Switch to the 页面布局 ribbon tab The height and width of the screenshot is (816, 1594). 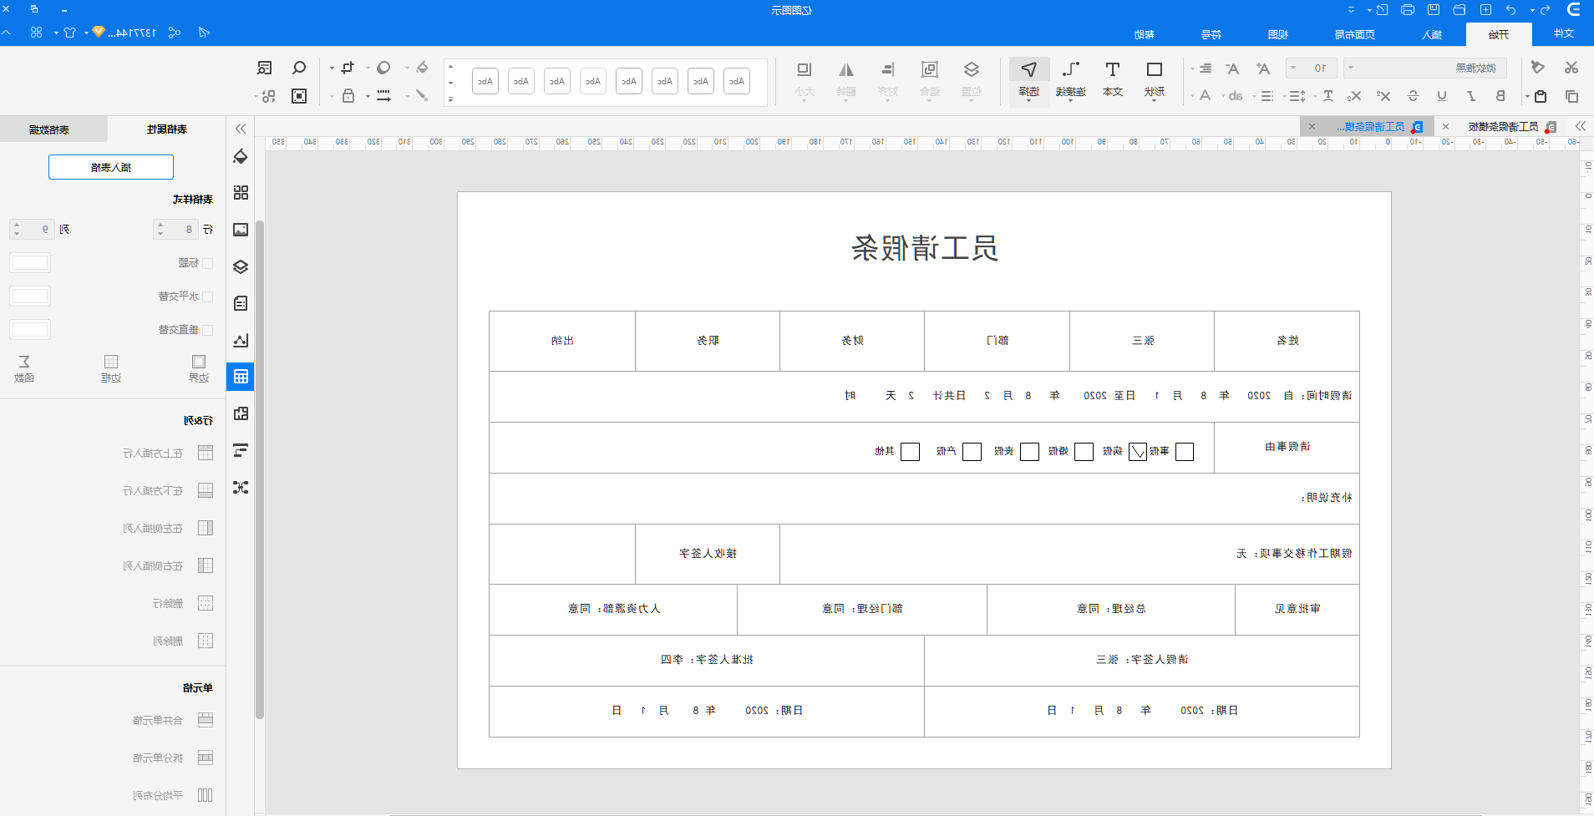[x=1354, y=34]
